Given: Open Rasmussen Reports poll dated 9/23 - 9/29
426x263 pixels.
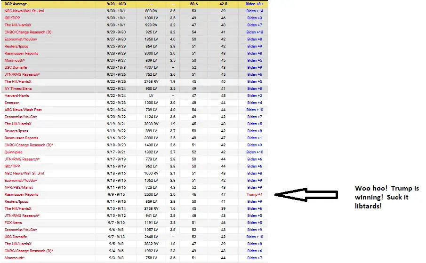Looking at the screenshot, I should tap(22, 53).
